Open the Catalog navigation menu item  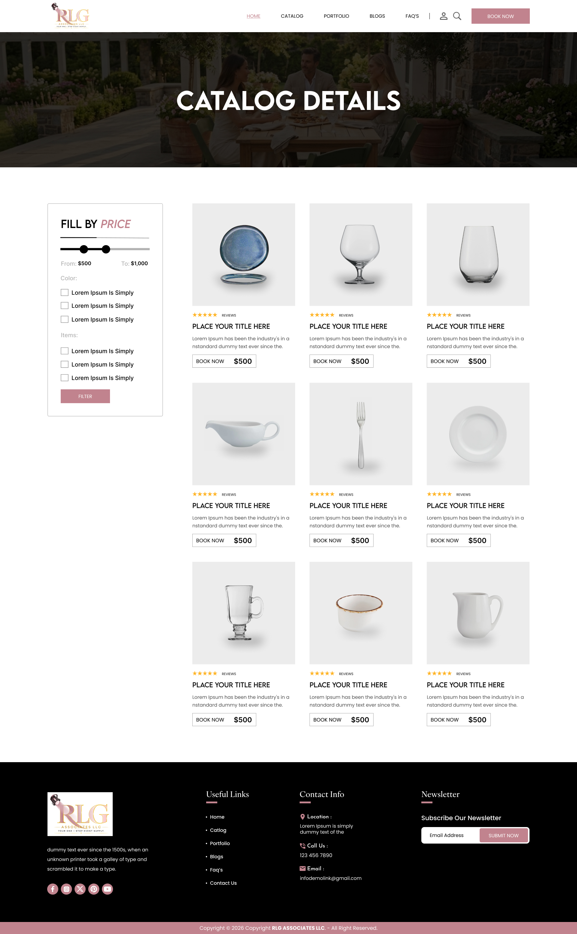[292, 16]
